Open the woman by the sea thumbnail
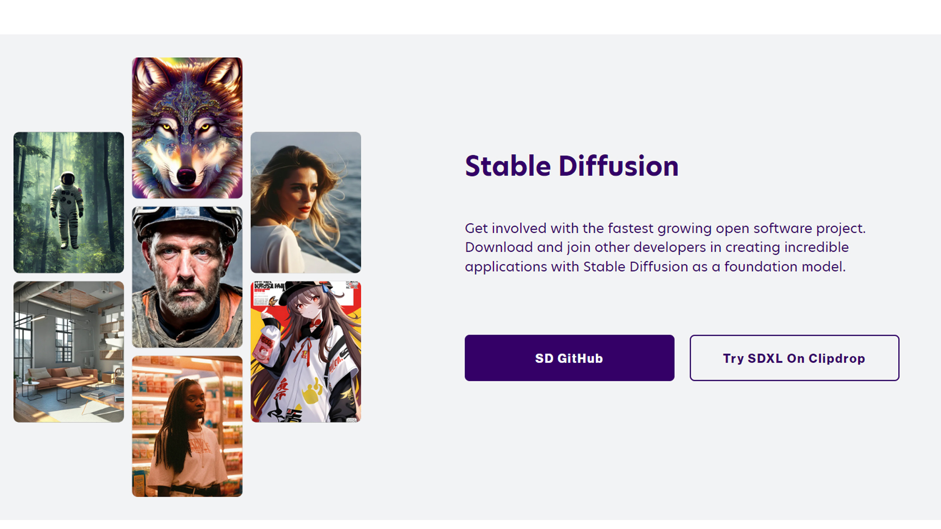Viewport: 941px width, 529px height. coord(306,202)
